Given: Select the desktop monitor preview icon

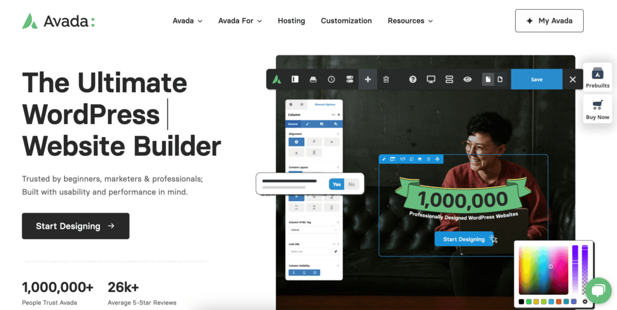Looking at the screenshot, I should coord(431,79).
